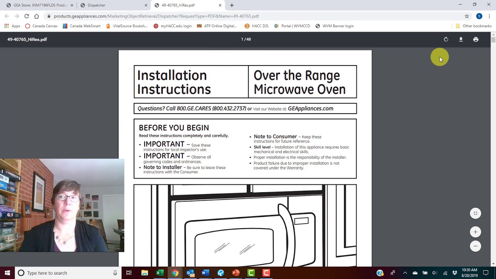Click the volume icon in system tray

(x=435, y=273)
